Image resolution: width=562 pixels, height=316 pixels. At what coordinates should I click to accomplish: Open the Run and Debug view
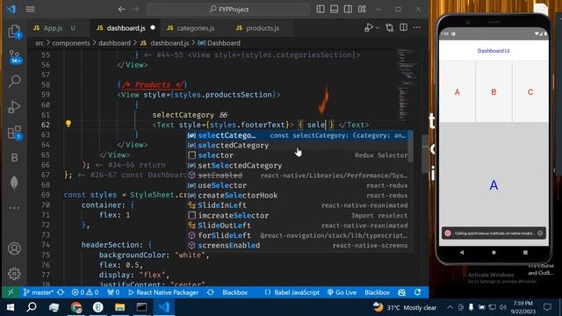click(14, 107)
